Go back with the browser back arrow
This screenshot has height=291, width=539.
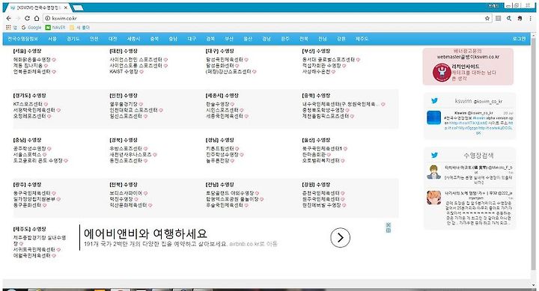(9, 18)
